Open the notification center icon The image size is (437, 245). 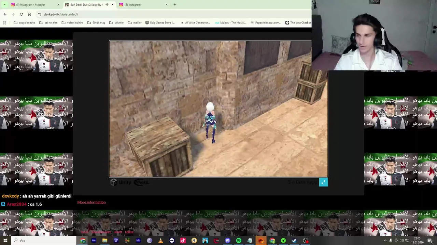point(430,241)
